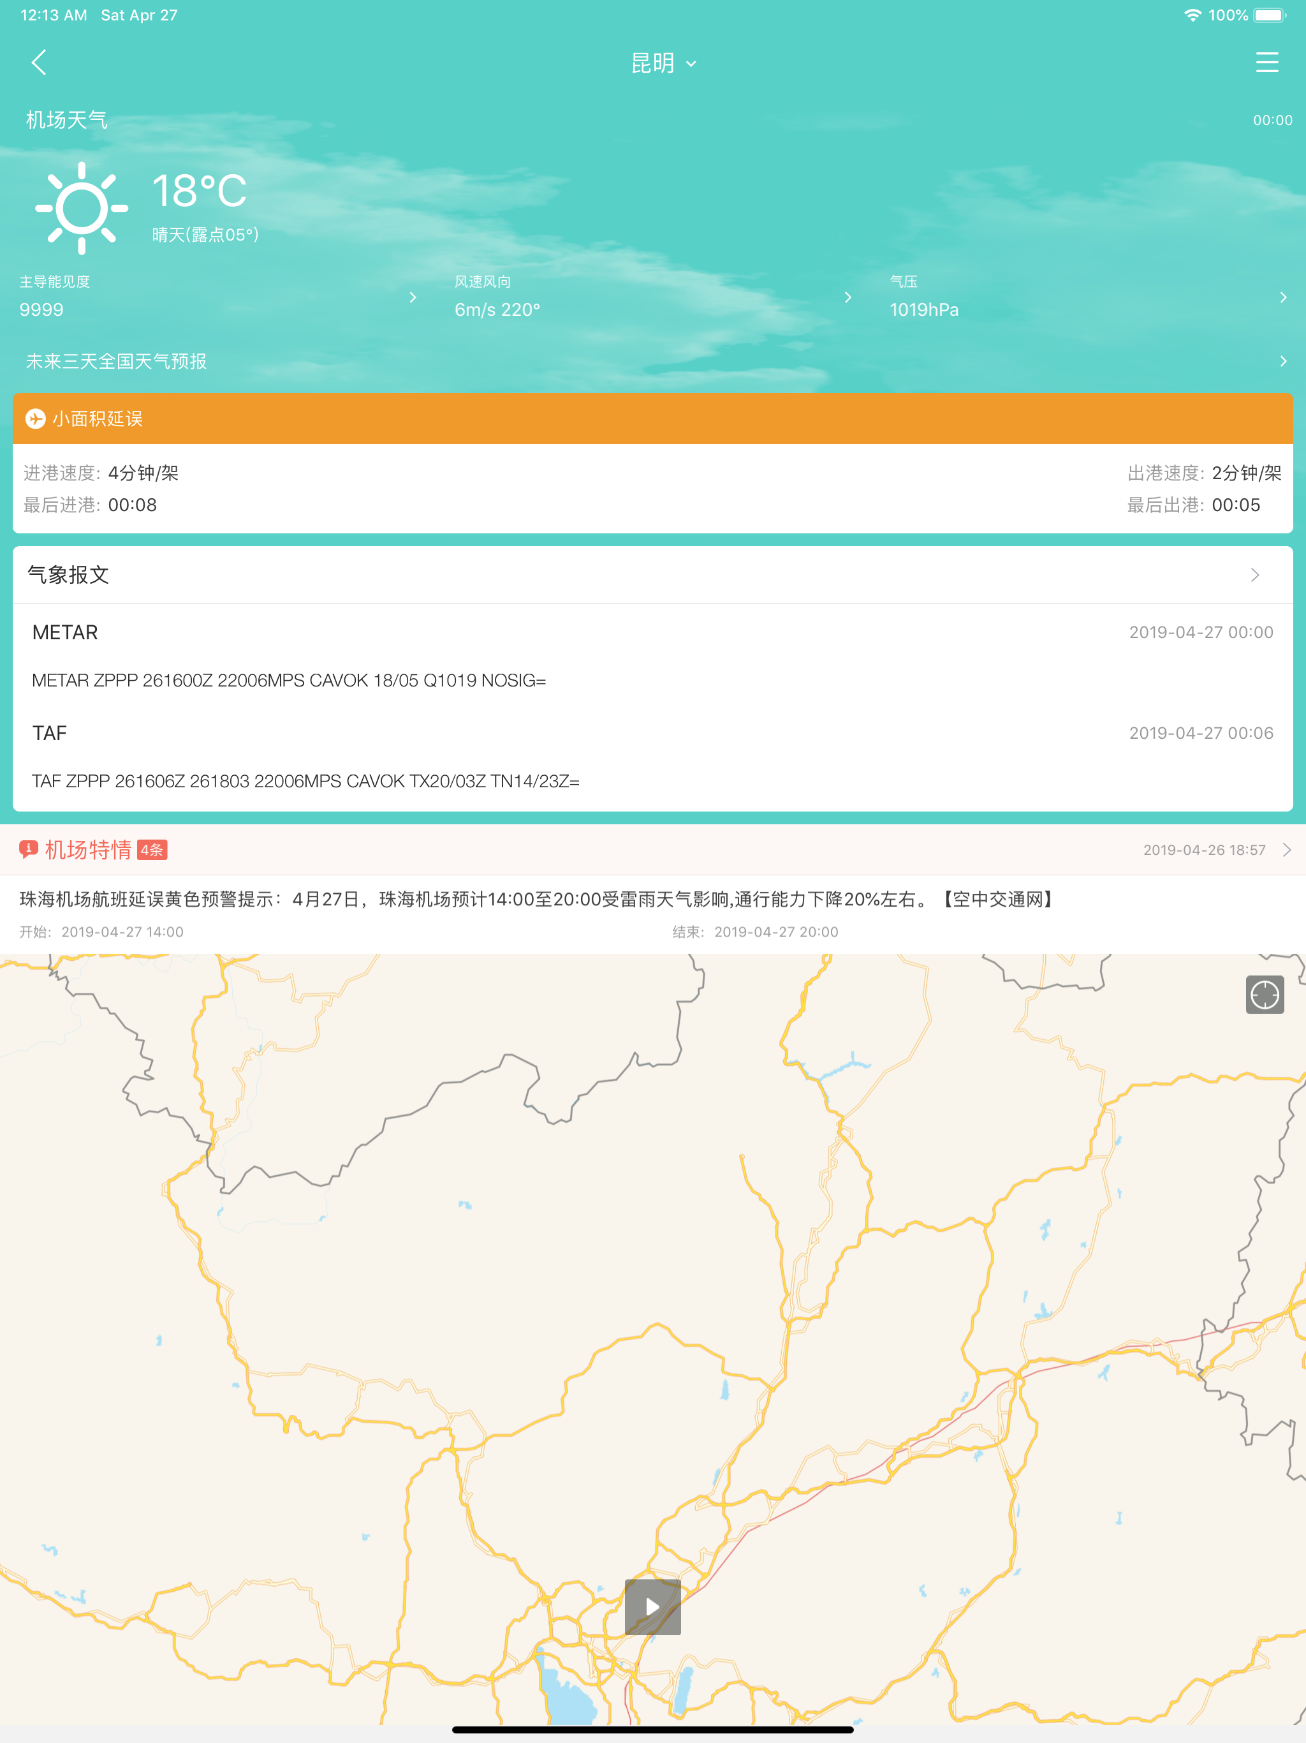Tap the TAF ZPPP 261606Z forecast text
Viewport: 1306px width, 1743px height.
(x=305, y=781)
